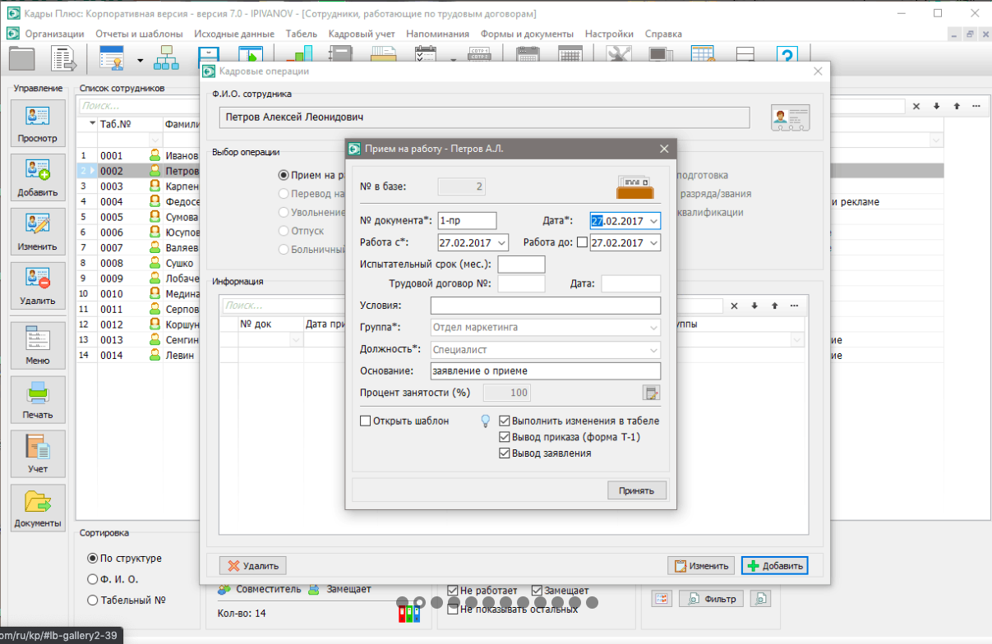Enable the Открыть шаблон checkbox
Image resolution: width=992 pixels, height=644 pixels.
click(366, 421)
